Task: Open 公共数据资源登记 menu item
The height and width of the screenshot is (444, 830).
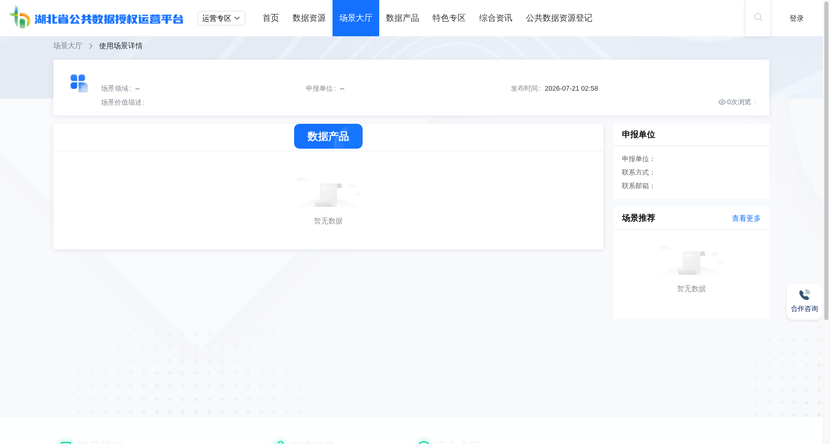Action: (559, 18)
